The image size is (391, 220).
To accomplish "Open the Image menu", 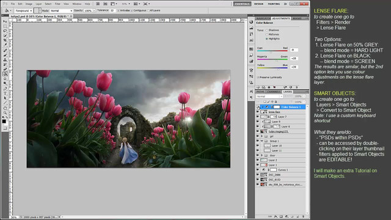I will (x=29, y=4).
